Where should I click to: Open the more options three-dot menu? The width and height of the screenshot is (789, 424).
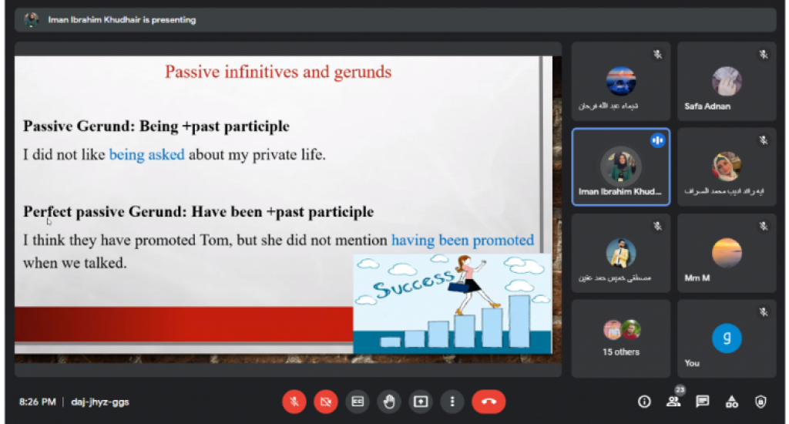point(452,402)
